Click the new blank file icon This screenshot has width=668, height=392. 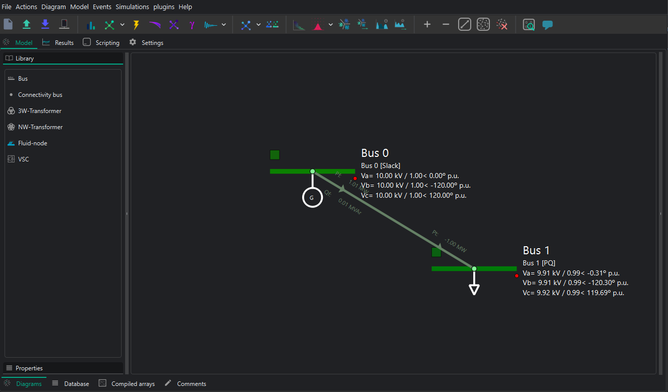click(8, 24)
